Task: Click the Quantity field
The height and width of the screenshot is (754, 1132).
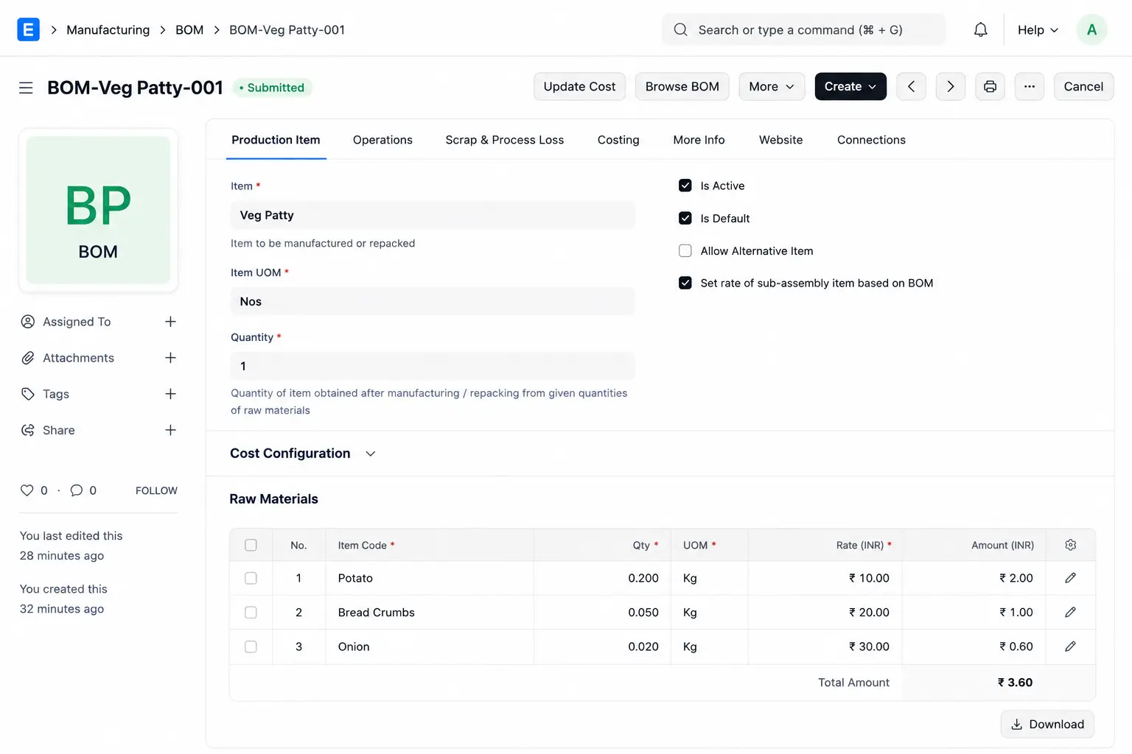Action: 433,366
